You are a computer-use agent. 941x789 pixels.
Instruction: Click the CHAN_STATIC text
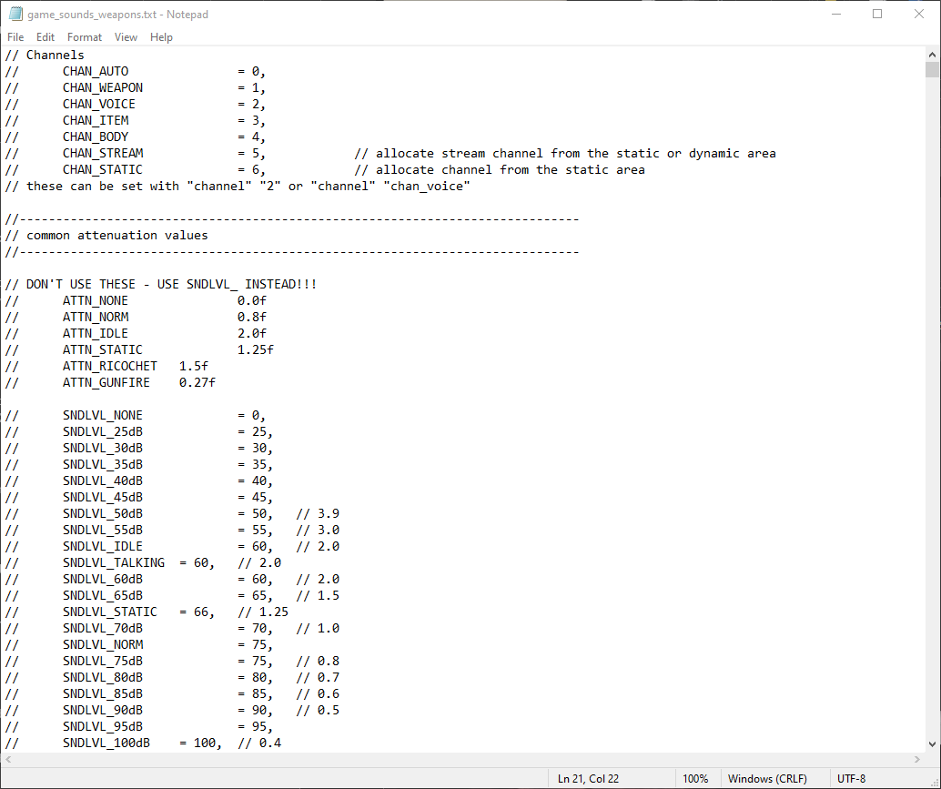point(103,170)
